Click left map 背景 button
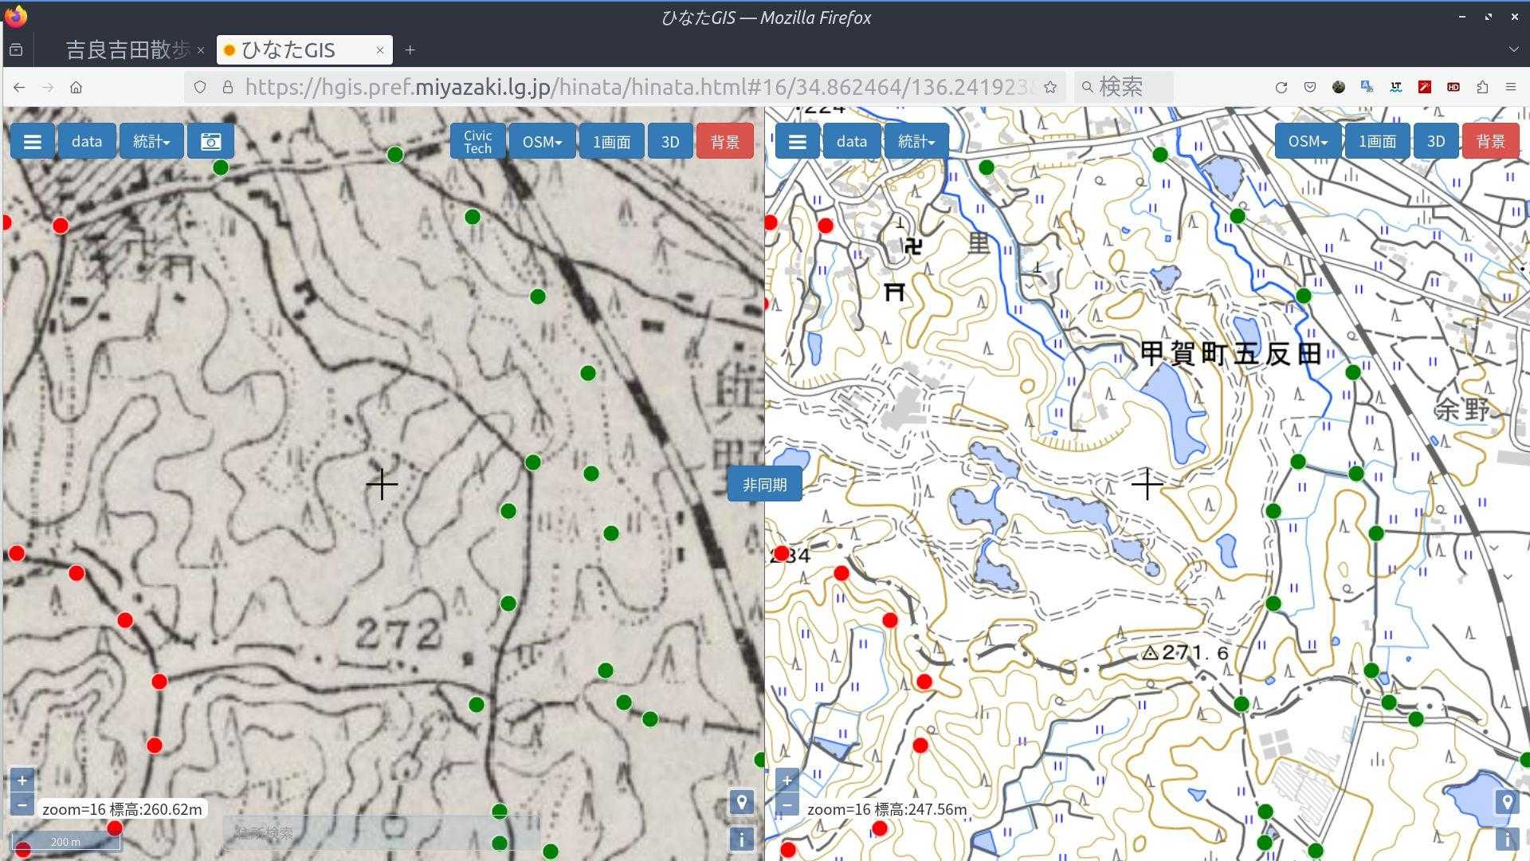The height and width of the screenshot is (861, 1530). click(724, 142)
